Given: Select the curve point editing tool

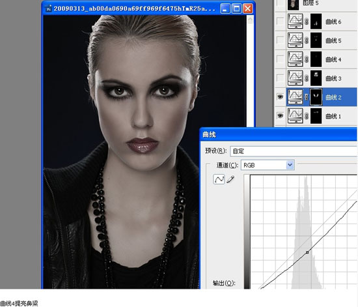Looking at the screenshot, I should pos(219,179).
